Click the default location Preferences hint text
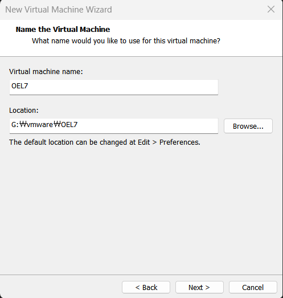This screenshot has height=298, width=283. [x=105, y=142]
